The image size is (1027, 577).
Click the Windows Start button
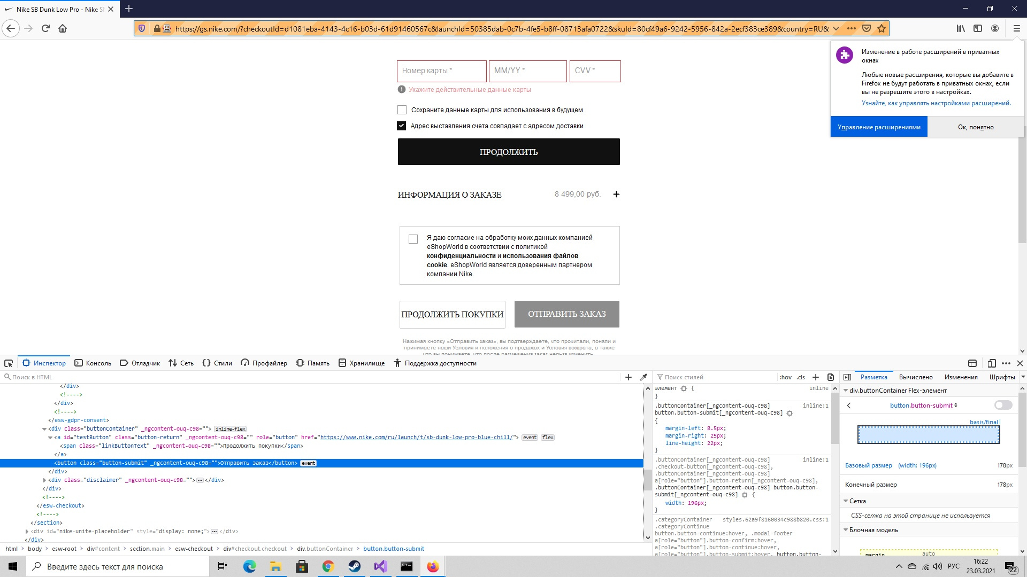[13, 566]
